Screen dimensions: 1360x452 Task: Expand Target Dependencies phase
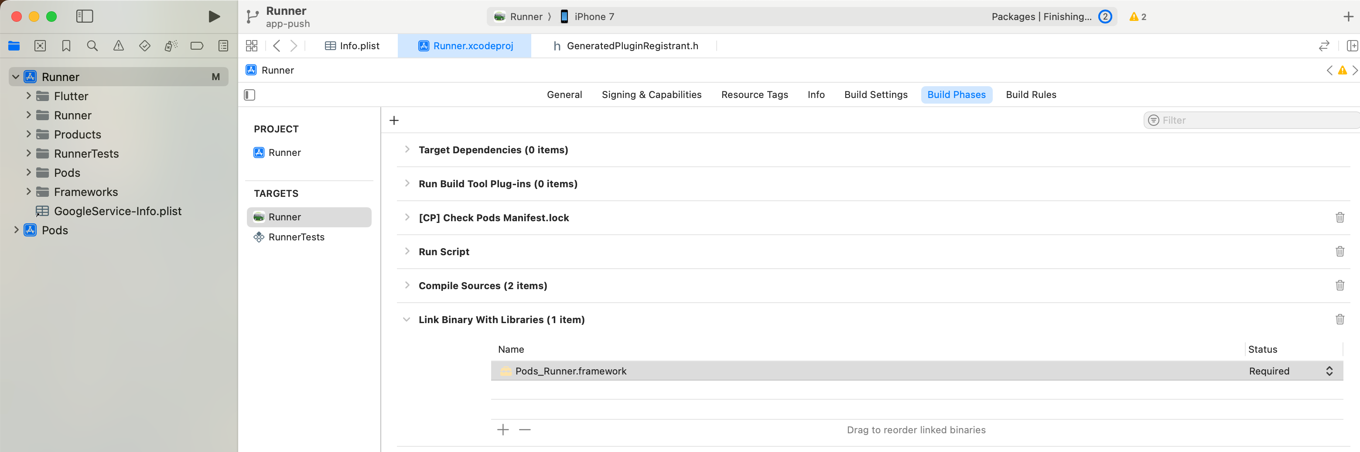407,150
